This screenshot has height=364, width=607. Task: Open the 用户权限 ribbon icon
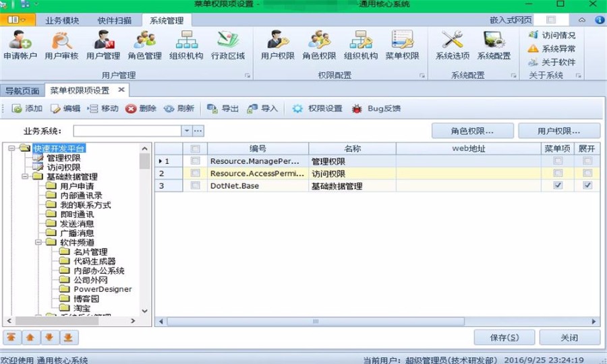click(x=278, y=45)
